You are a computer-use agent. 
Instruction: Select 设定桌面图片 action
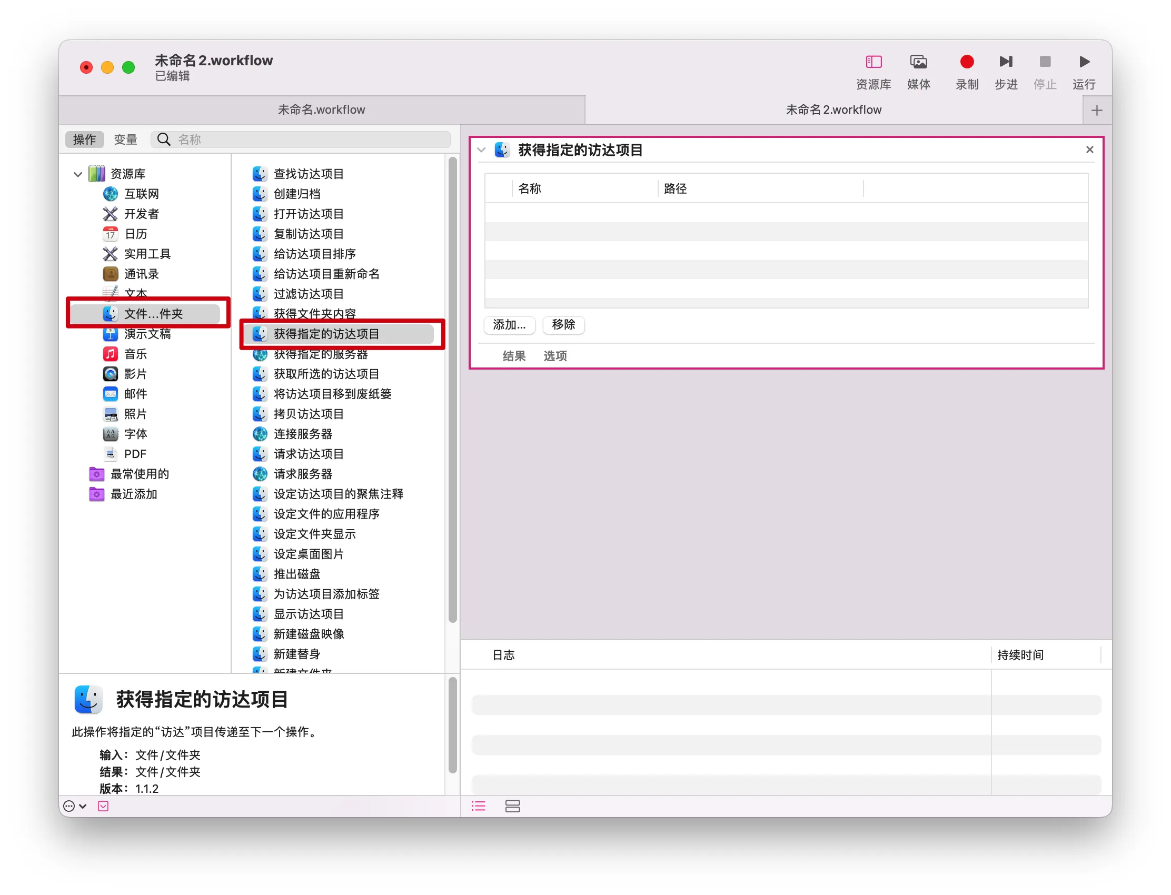(308, 554)
